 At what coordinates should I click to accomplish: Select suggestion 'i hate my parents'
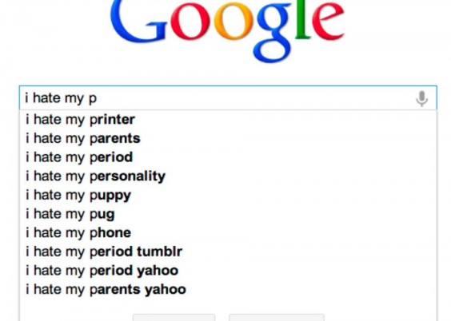228,138
